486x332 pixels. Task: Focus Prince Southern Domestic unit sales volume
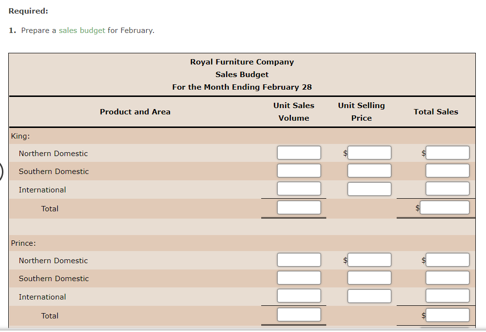pyautogui.click(x=299, y=278)
